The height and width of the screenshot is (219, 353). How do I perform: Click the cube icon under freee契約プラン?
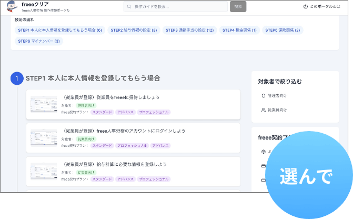click(x=263, y=152)
